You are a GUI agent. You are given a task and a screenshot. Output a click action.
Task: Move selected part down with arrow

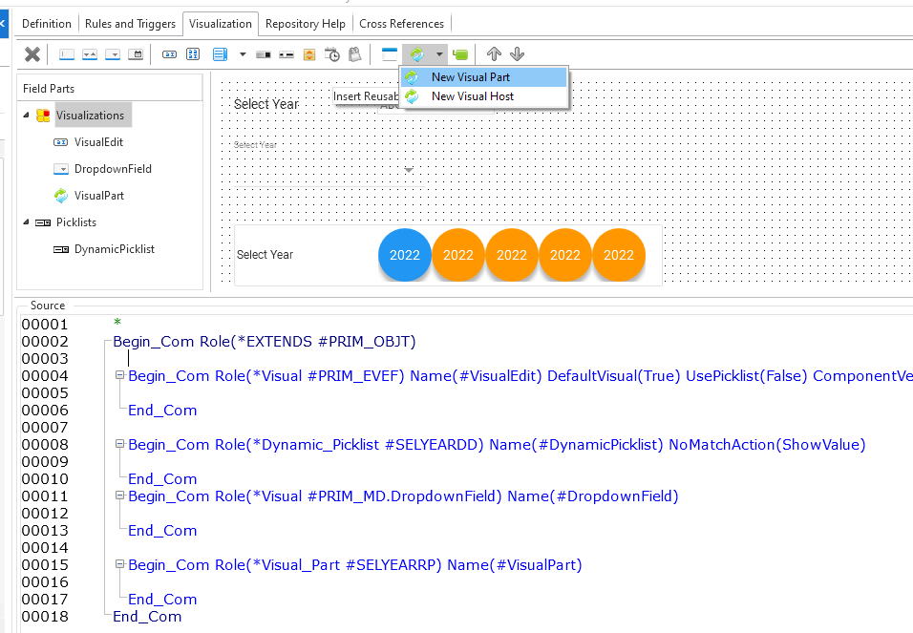517,54
